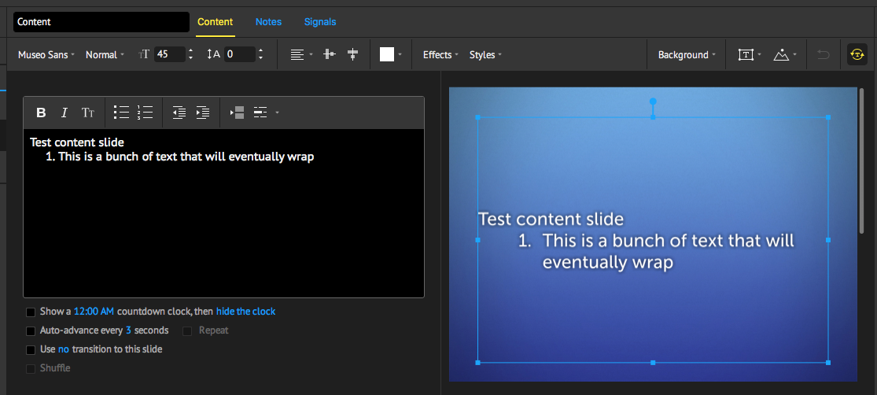877x395 pixels.
Task: Apply italic formatting to text
Action: (64, 113)
